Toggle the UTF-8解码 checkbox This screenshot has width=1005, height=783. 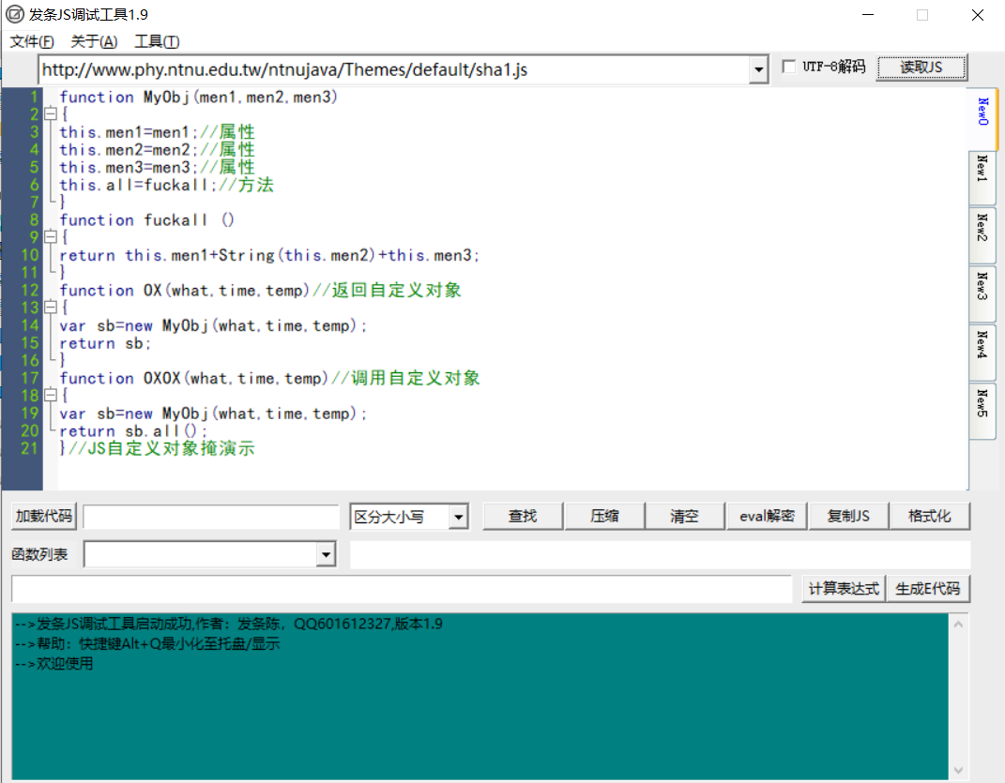coord(789,67)
